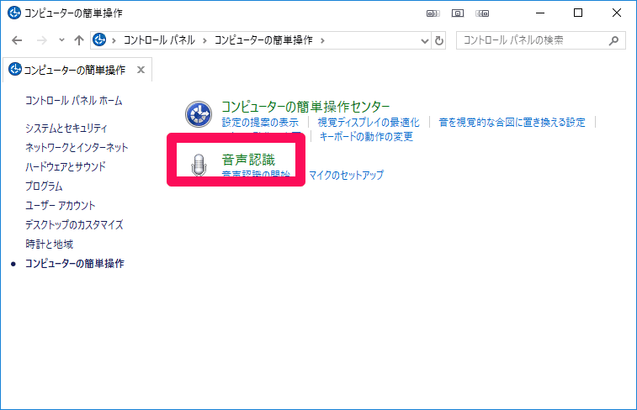This screenshot has height=410, width=637.
Task: Refresh the page with the refresh icon
Action: click(439, 40)
